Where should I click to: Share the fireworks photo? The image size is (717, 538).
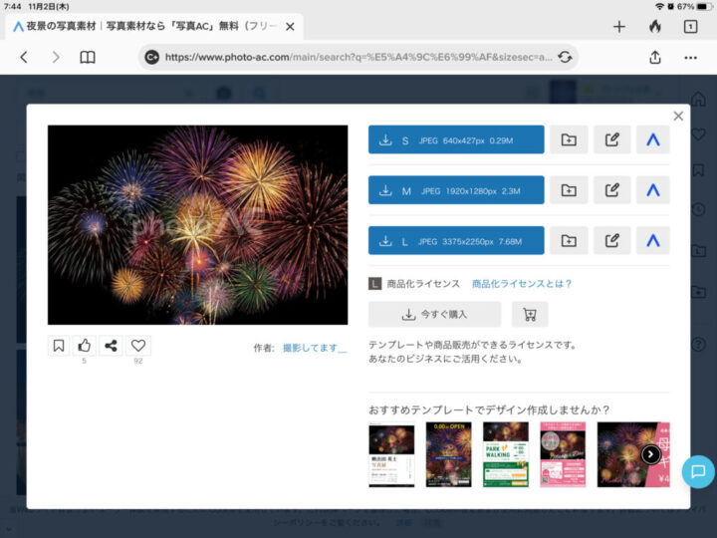(x=111, y=346)
